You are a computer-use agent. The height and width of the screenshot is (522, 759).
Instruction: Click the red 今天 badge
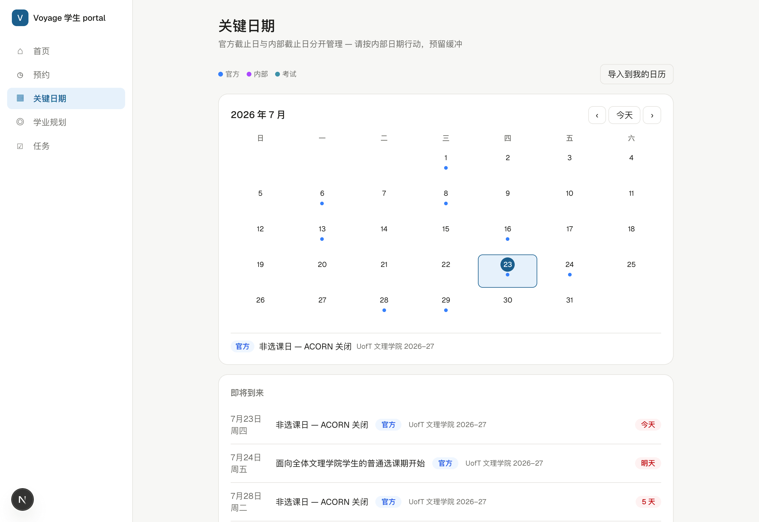tap(648, 424)
